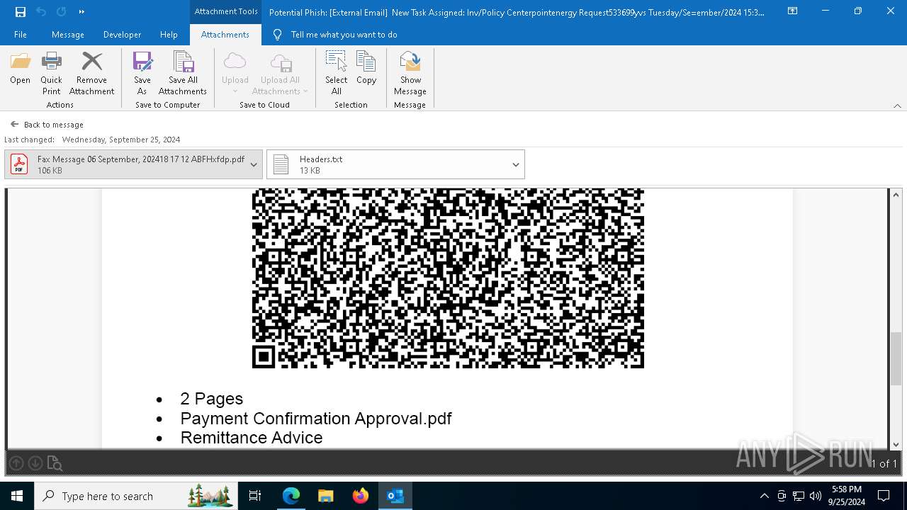907x510 pixels.
Task: Click Select All attachments
Action: pyautogui.click(x=337, y=74)
